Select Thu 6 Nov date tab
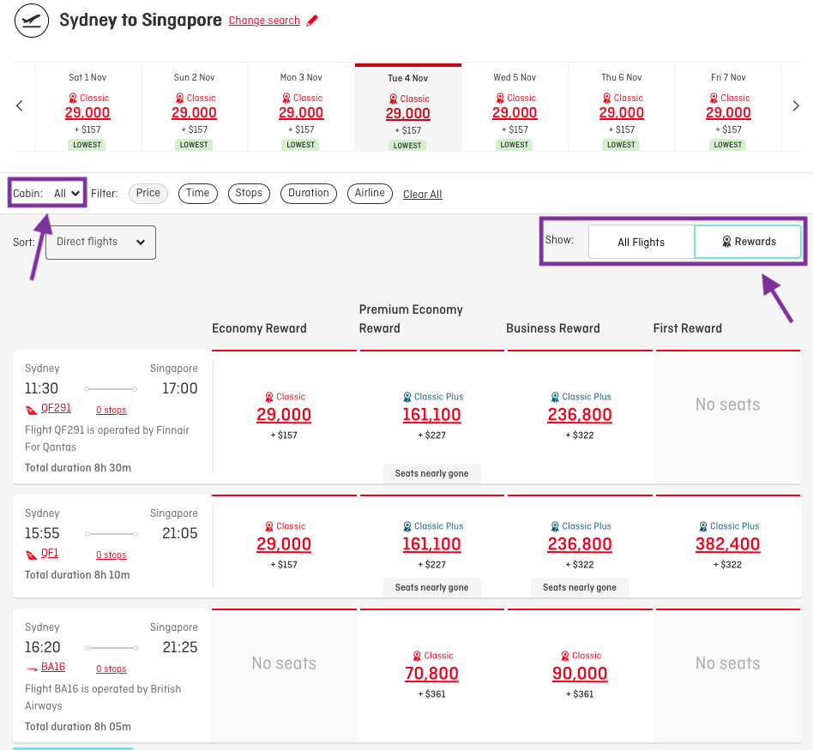Screen dimensions: 813x750 point(622,107)
